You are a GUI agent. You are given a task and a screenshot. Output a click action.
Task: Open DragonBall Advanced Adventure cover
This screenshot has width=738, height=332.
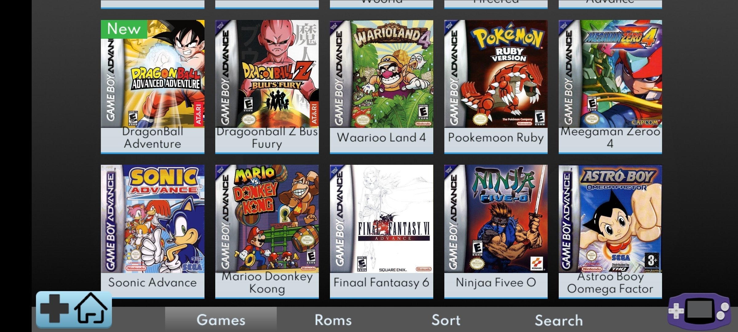[x=153, y=74]
